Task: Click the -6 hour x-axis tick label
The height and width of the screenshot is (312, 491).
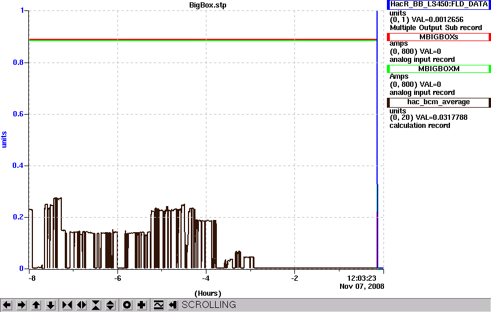Action: (117, 278)
